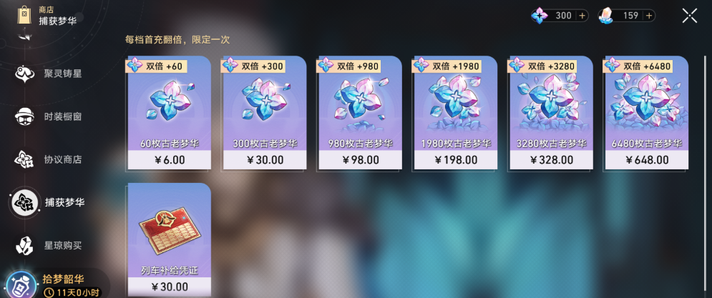Select the 协议商店 flower icon
The image size is (712, 298).
coord(24,159)
